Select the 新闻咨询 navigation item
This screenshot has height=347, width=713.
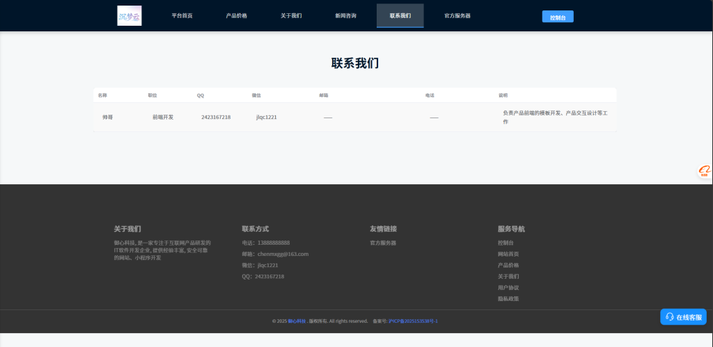tap(345, 15)
